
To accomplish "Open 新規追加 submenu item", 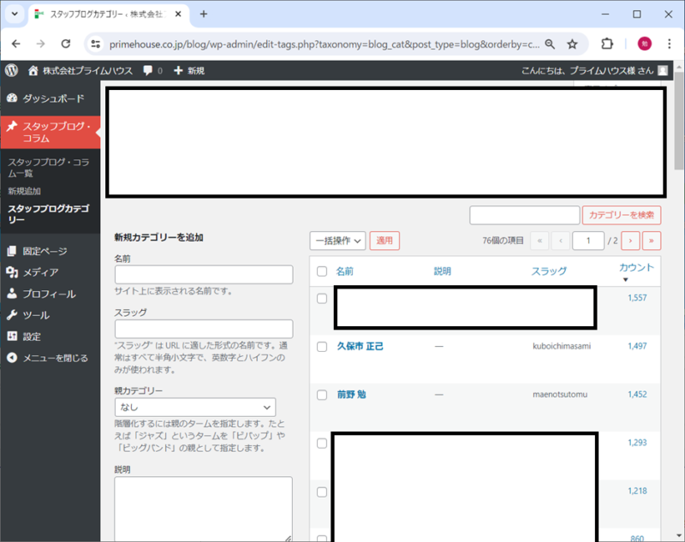I will point(25,191).
